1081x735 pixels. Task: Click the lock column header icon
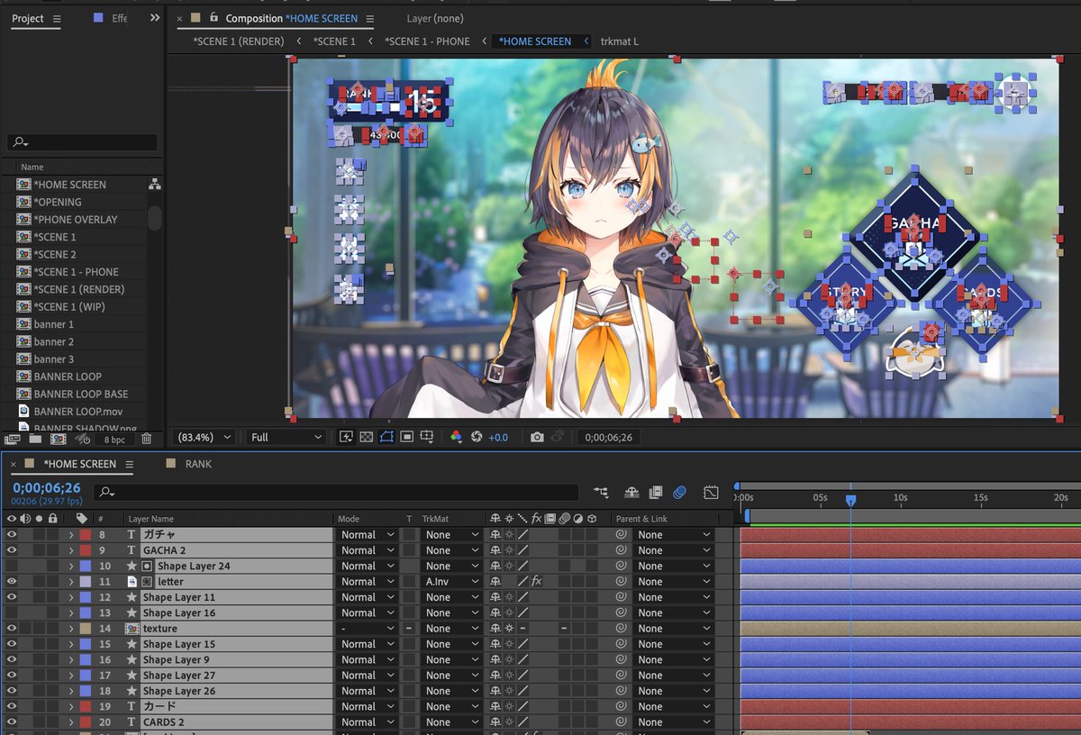click(x=53, y=519)
